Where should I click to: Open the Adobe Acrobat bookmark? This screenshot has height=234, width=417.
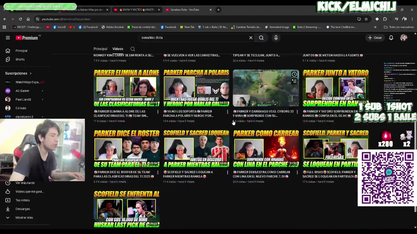[x=112, y=27]
